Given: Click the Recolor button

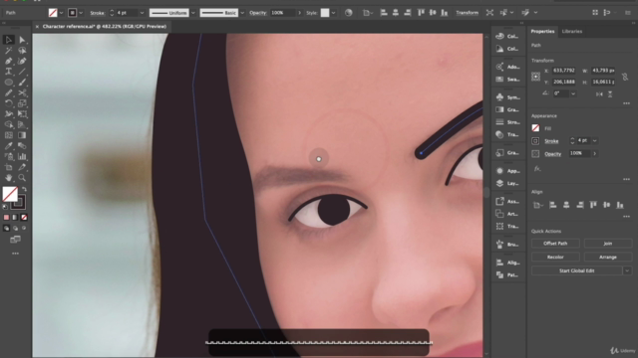Looking at the screenshot, I should 555,257.
